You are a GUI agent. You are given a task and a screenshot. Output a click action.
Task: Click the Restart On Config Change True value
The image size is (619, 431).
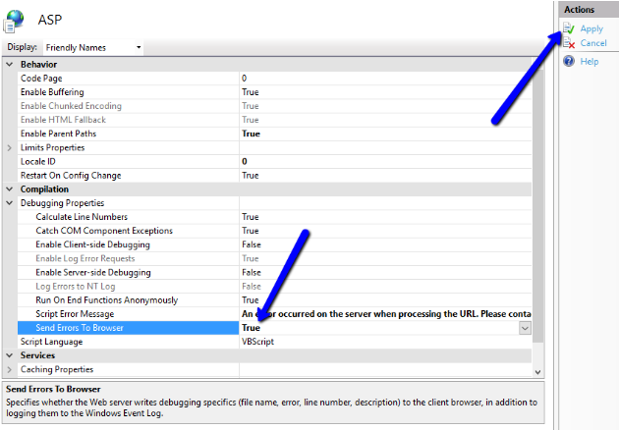coord(251,176)
